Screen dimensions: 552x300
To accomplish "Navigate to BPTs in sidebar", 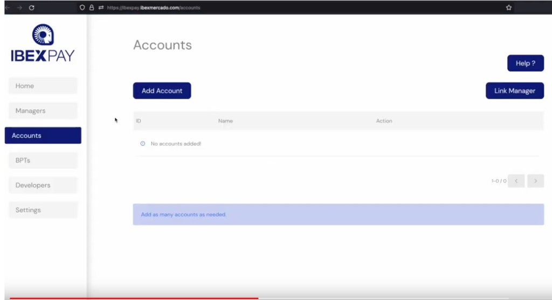I will click(43, 161).
